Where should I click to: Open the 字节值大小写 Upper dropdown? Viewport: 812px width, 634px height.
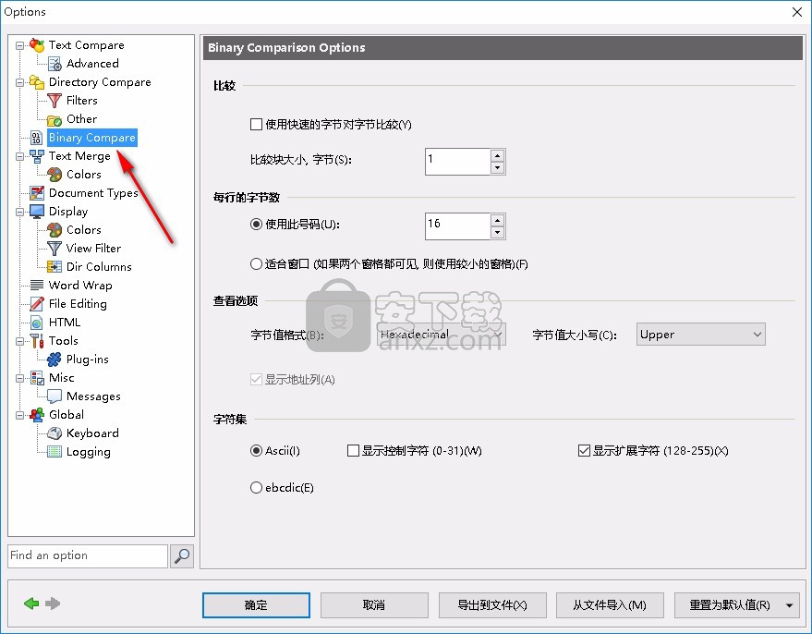tap(700, 335)
